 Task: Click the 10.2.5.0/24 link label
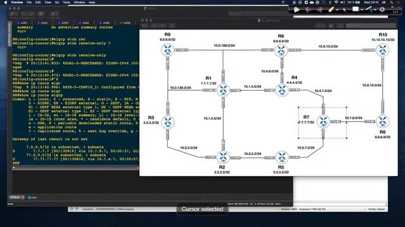pyautogui.click(x=252, y=154)
